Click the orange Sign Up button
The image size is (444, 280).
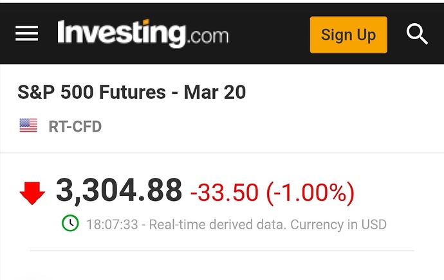(x=349, y=35)
